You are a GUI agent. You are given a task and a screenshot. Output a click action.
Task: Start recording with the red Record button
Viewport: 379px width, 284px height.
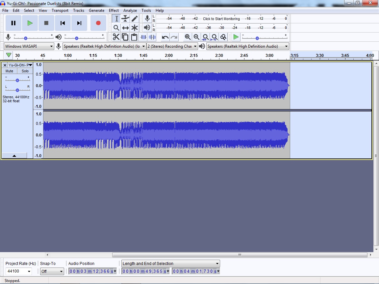[x=98, y=23]
